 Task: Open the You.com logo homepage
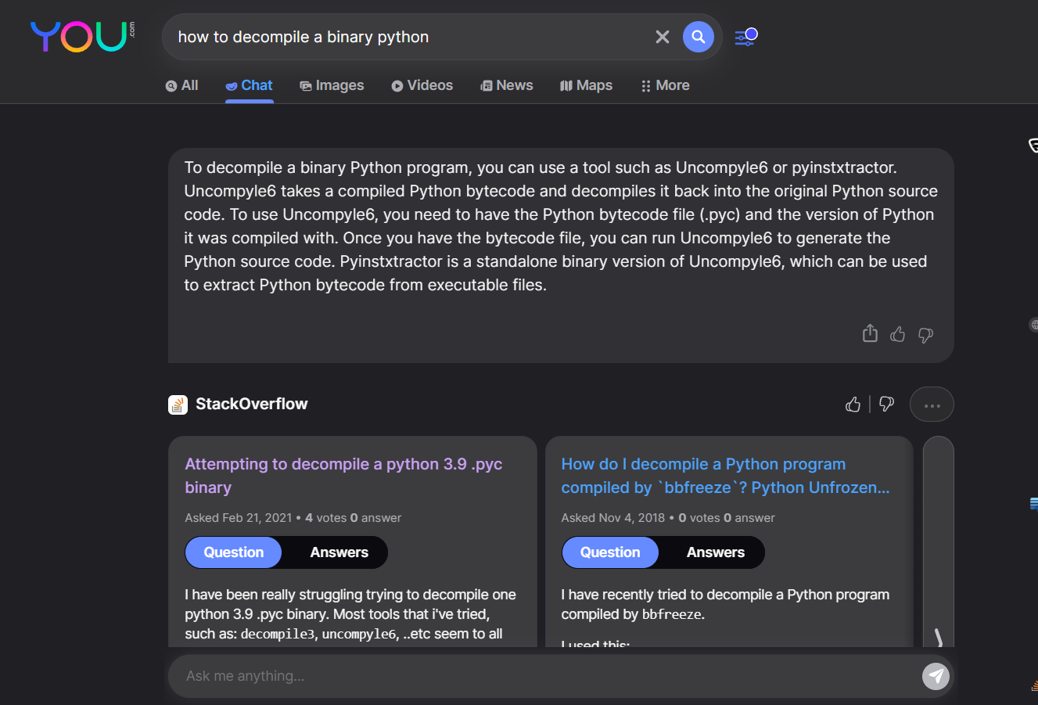point(82,37)
